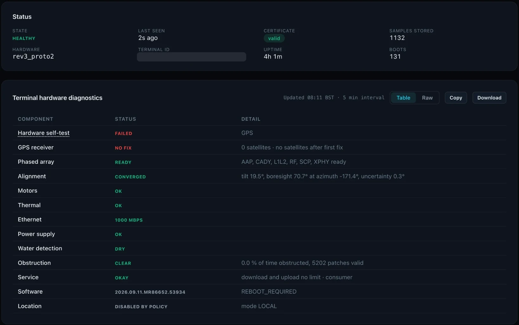Click the Power supply row label
The height and width of the screenshot is (325, 519).
tap(36, 234)
